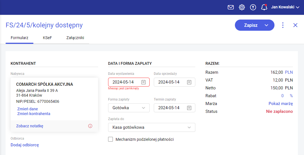Open calendar picker for Data sprzedaży
Screen dimensions: 304x155
coord(189,82)
